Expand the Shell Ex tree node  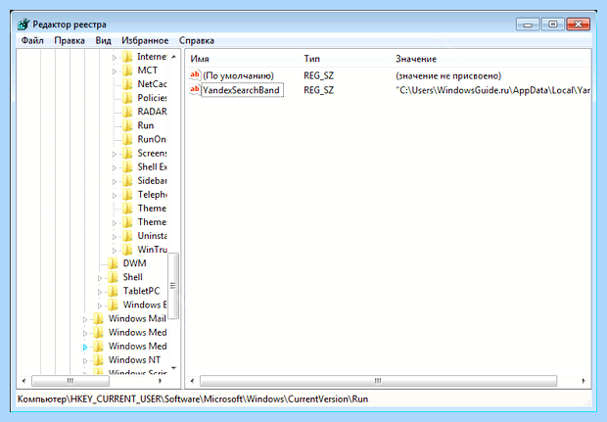point(115,168)
